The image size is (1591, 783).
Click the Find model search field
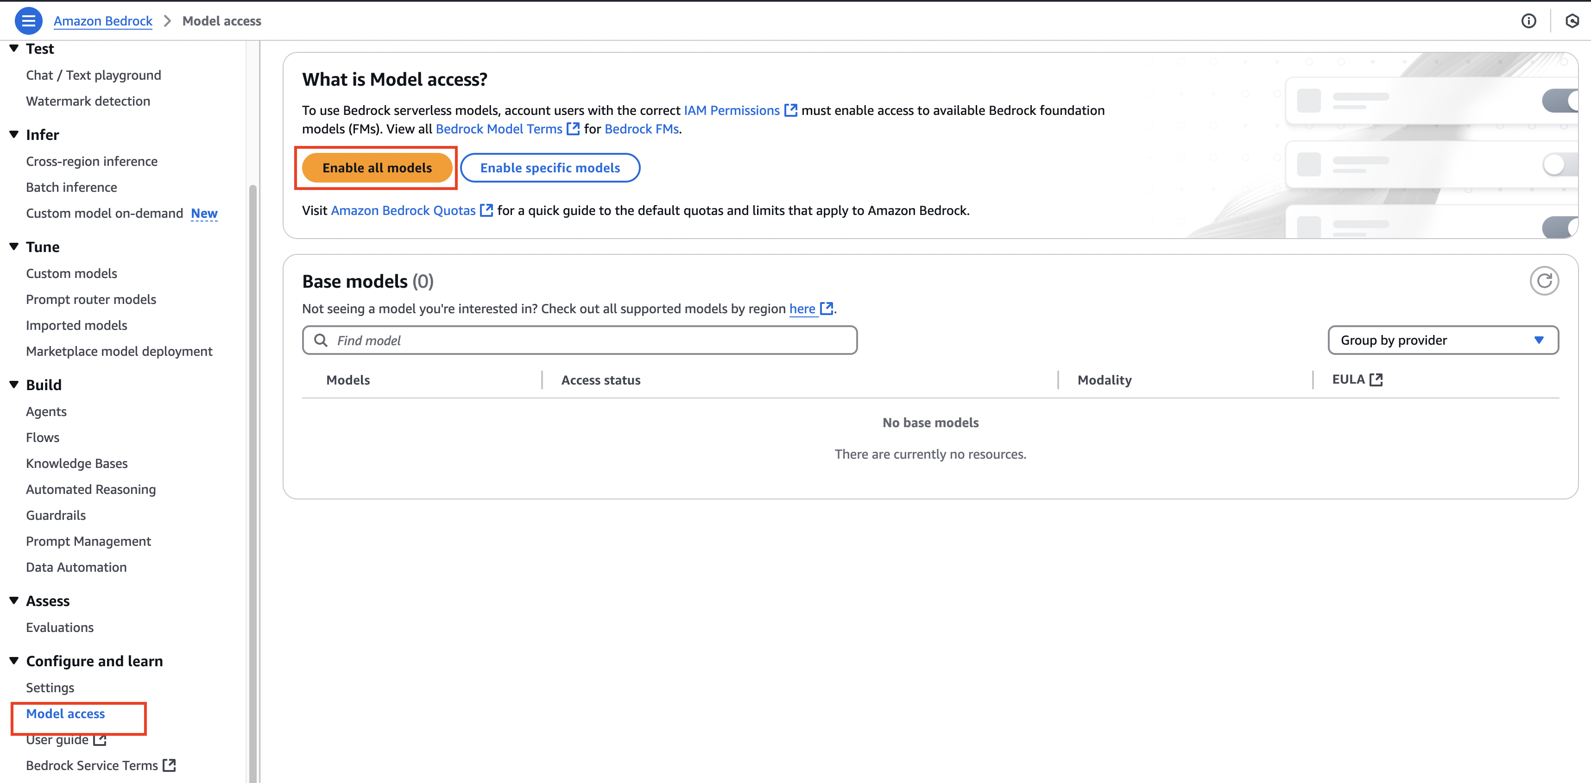point(587,340)
